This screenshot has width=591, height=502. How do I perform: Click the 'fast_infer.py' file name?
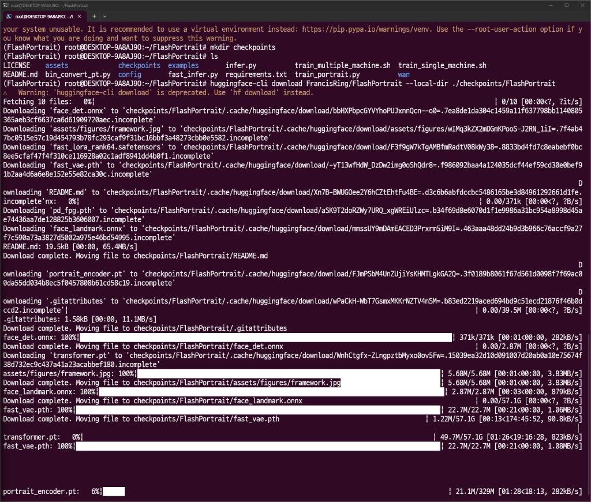193,75
